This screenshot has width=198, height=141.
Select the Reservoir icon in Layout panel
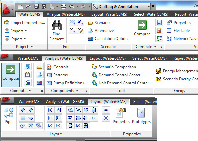point(31,118)
